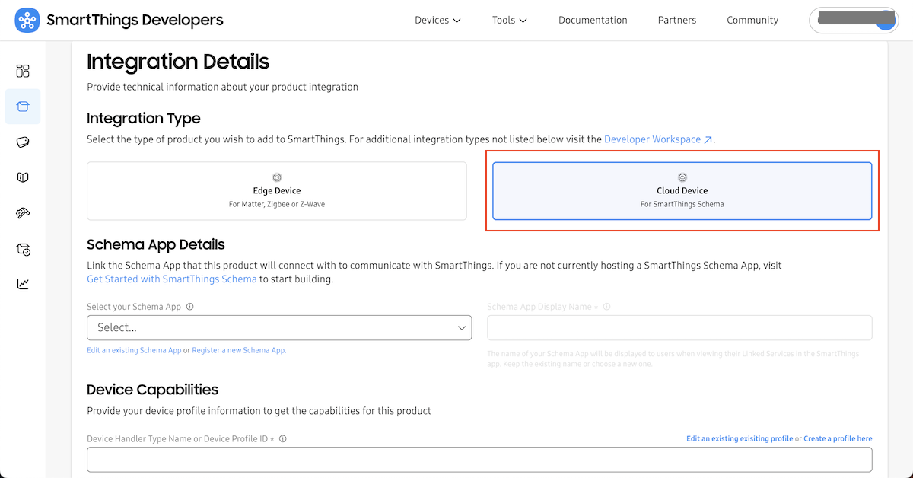
Task: Click the text For SmartThings Schema
Action: tap(682, 205)
